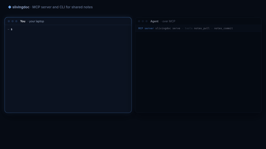Screen dimensions: 266x149
Task: Click the notes_pull tool name
Action: click(x=202, y=28)
